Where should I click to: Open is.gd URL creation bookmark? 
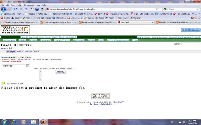click(x=142, y=14)
